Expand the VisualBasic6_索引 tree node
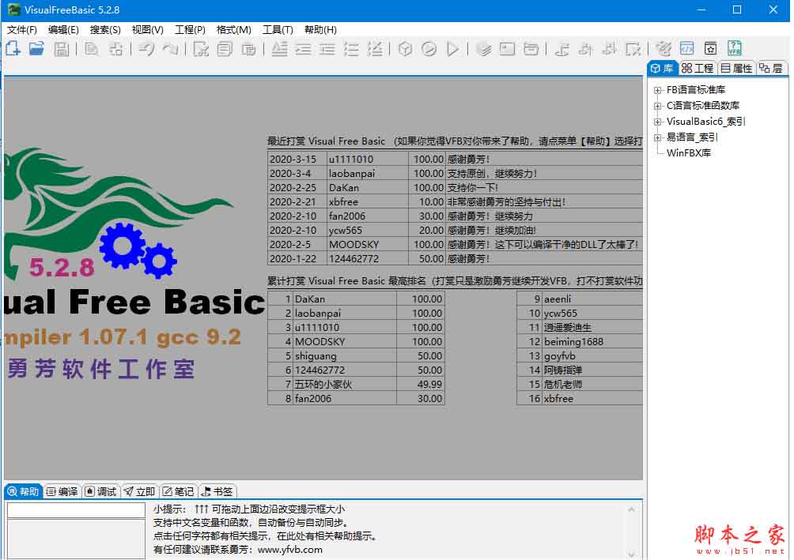The image size is (794, 560). click(x=658, y=121)
